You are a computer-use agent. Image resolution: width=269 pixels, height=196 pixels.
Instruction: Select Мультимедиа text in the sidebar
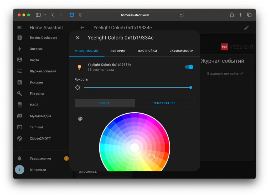(40, 116)
